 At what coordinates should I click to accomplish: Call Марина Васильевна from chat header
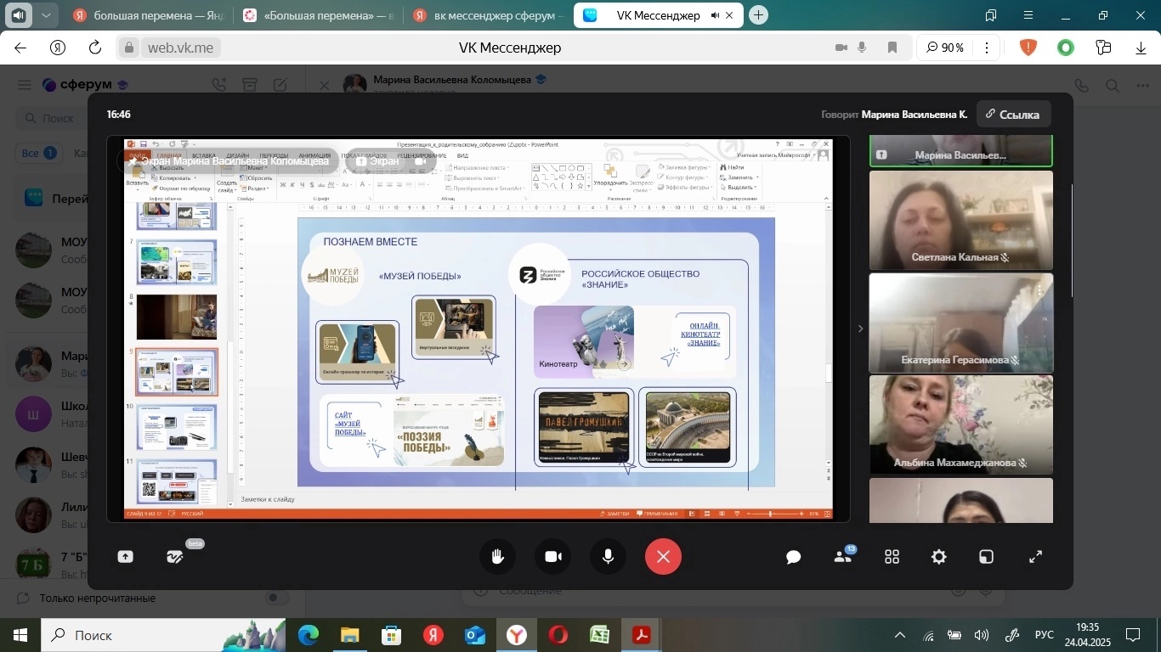pyautogui.click(x=1081, y=86)
